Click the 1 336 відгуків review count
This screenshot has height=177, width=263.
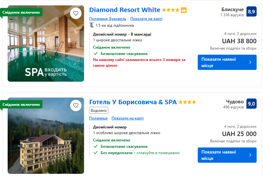pyautogui.click(x=232, y=15)
